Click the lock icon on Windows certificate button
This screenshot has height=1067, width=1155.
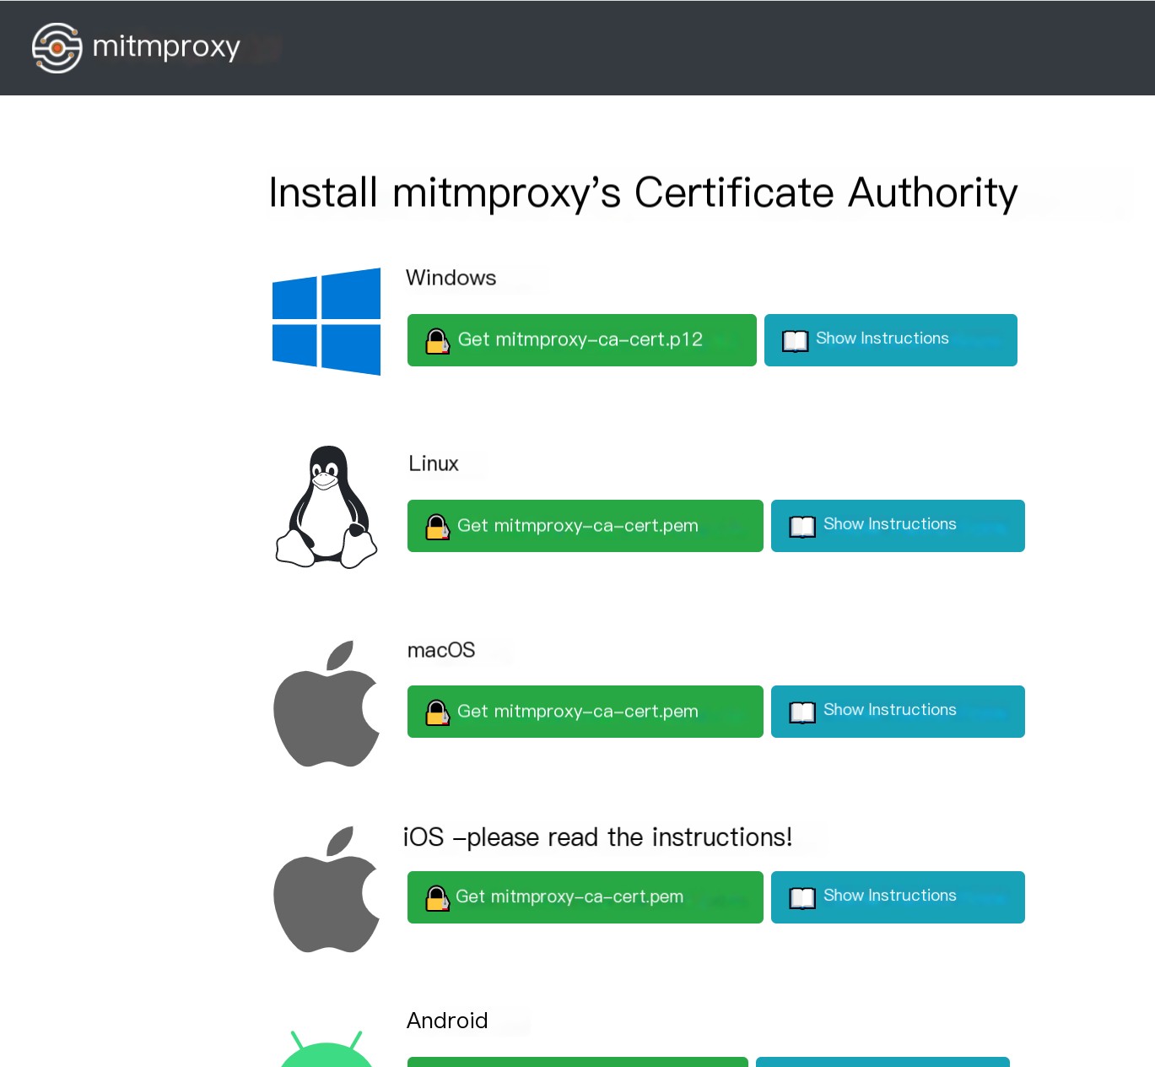coord(438,341)
